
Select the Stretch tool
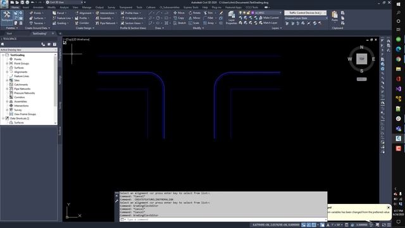(180, 23)
